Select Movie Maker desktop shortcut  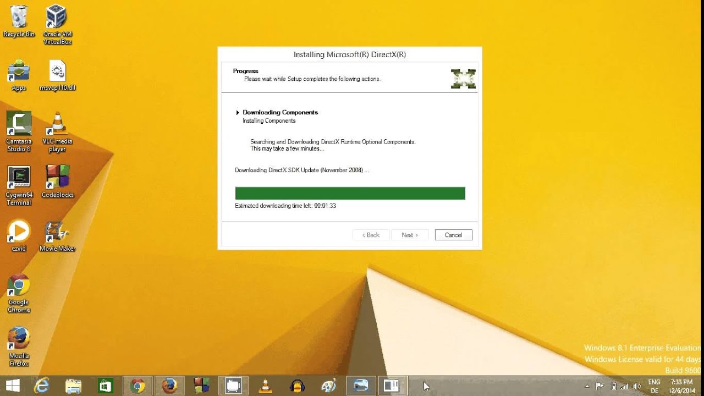point(57,235)
